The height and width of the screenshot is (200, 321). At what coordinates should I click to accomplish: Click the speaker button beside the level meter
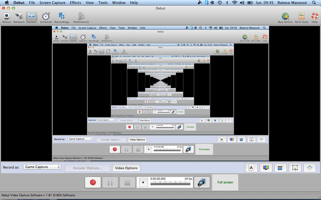pyautogui.click(x=143, y=182)
